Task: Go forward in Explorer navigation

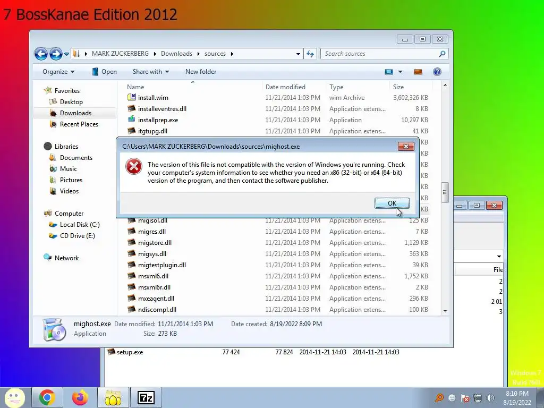Action: click(x=56, y=54)
